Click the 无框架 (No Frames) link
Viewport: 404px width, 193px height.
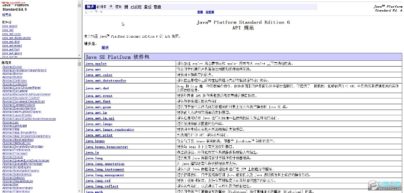pos(209,12)
